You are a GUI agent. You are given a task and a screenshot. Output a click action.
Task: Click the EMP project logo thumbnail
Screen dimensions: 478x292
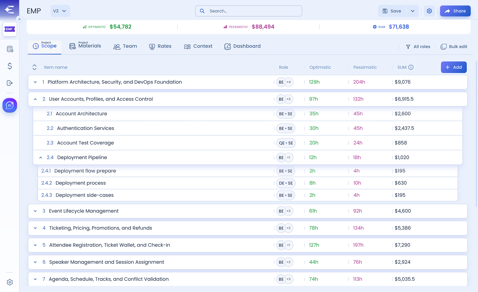point(10,30)
